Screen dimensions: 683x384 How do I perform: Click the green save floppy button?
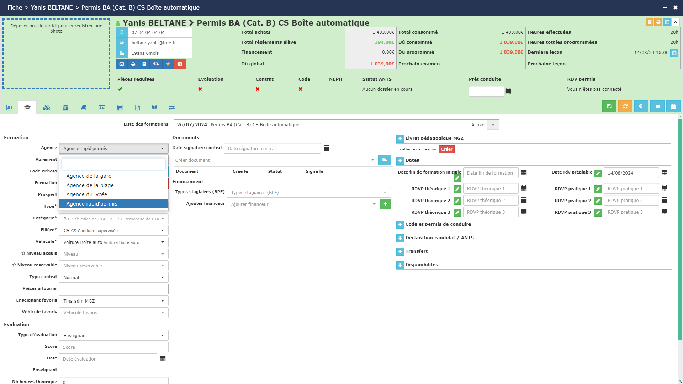click(609, 106)
